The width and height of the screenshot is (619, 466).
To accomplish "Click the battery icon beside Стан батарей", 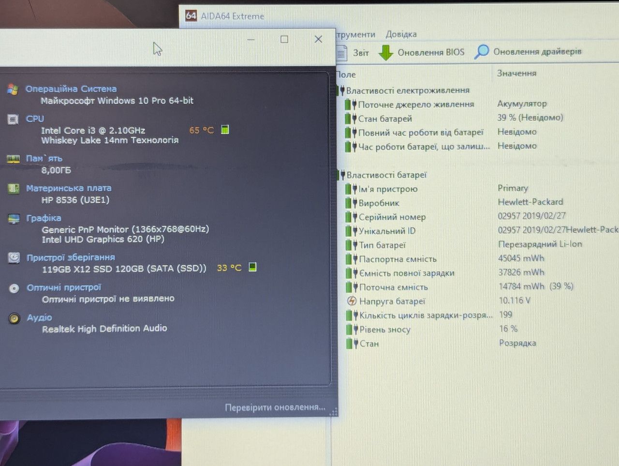I will (x=351, y=119).
